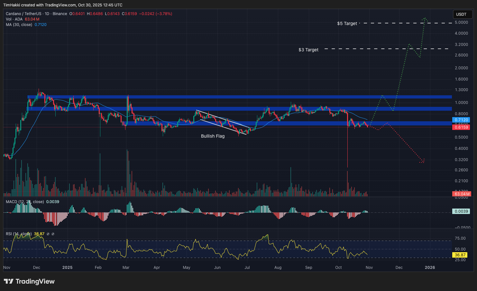Click the 2026 marker on the time axis
Screen dimensions: 477x291
[x=430, y=267]
